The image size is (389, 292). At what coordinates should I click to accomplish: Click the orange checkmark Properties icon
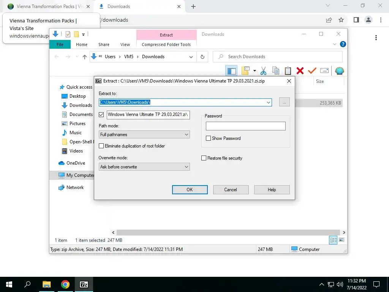(312, 71)
